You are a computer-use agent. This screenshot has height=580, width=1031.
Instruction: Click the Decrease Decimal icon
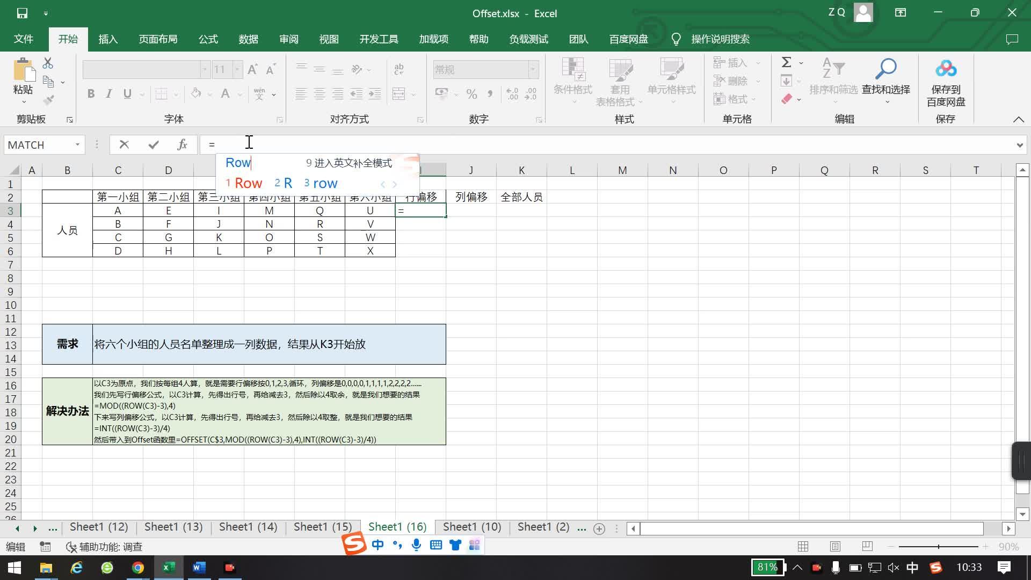click(531, 94)
